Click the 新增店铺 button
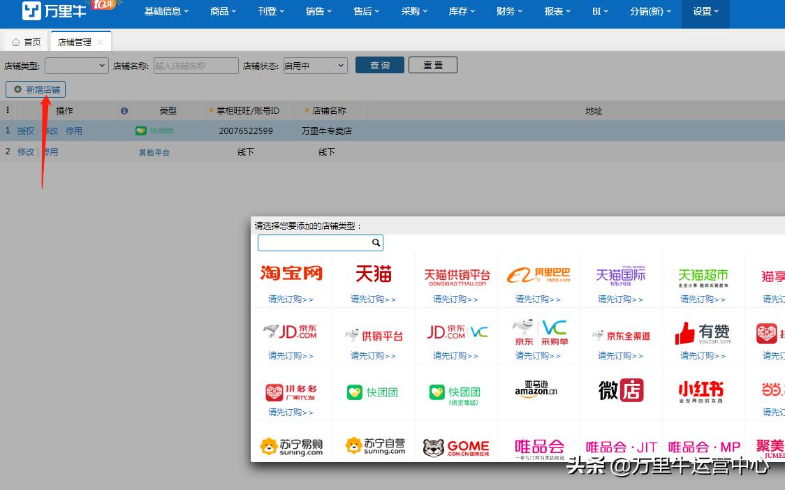This screenshot has width=785, height=490. tap(36, 89)
